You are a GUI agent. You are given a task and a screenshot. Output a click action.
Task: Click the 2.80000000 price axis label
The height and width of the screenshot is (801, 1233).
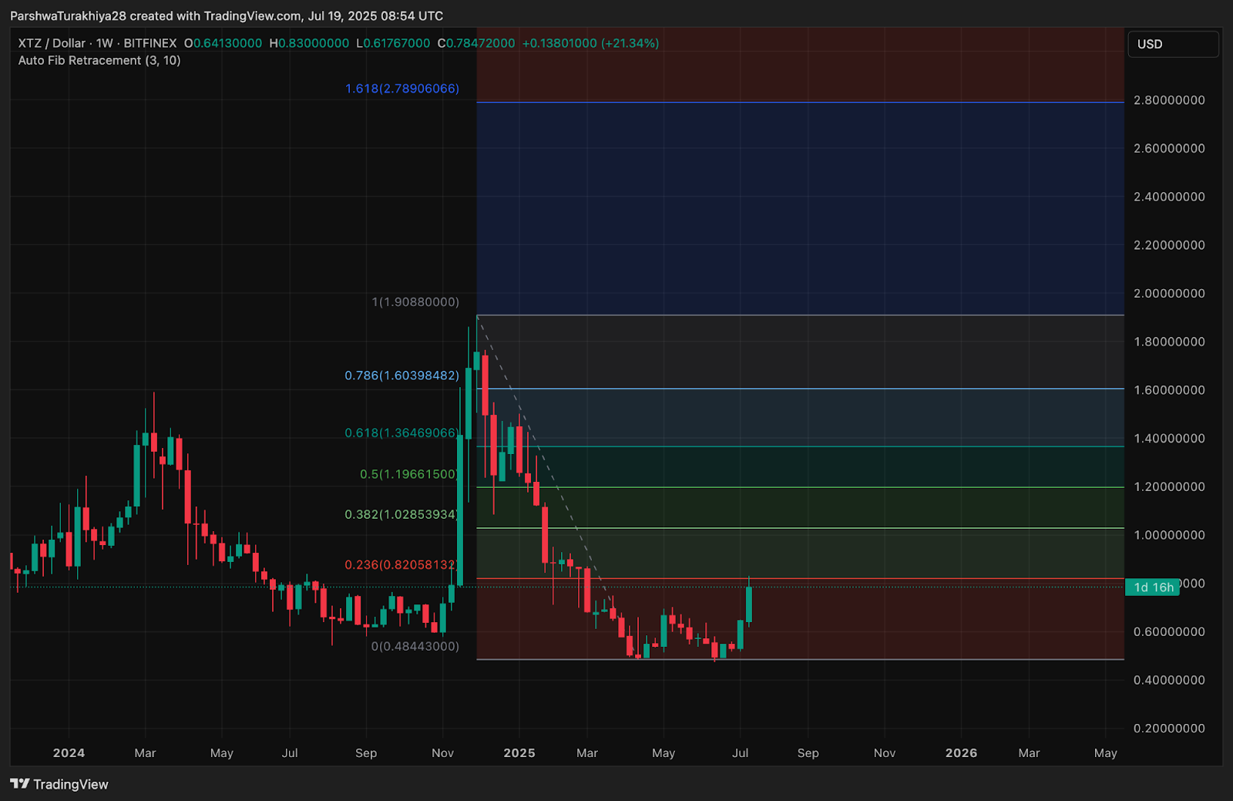[x=1169, y=100]
